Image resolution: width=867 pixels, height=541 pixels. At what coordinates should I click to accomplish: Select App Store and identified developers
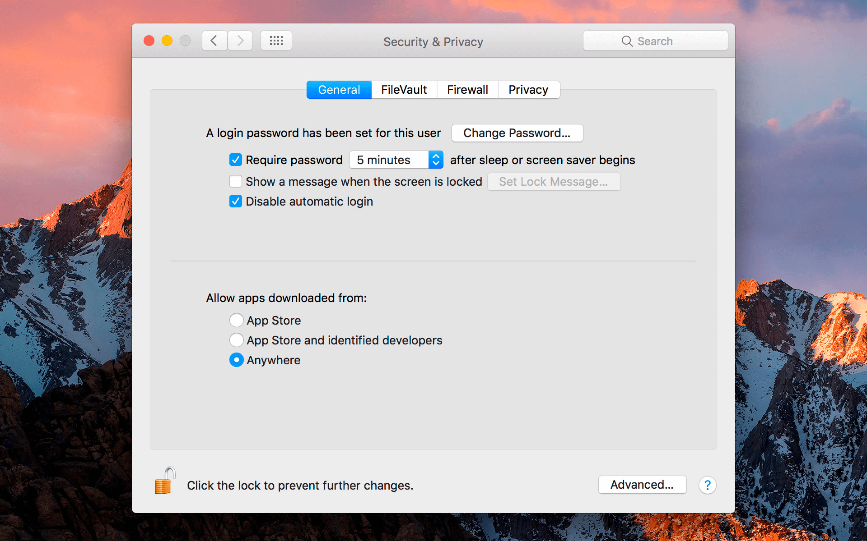(237, 339)
